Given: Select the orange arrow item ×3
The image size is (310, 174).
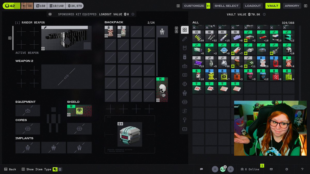Looking at the screenshot, I should (x=237, y=75).
